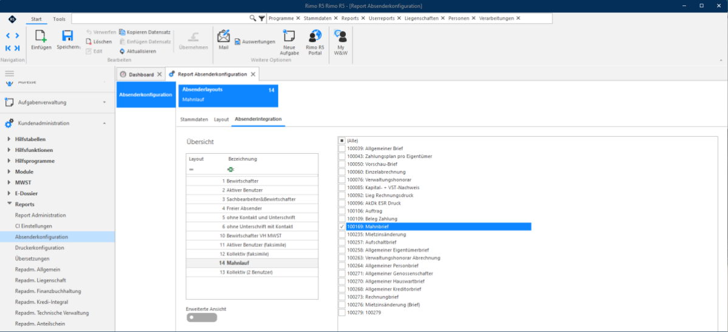
Task: Jump to the first record
Action: point(9,48)
